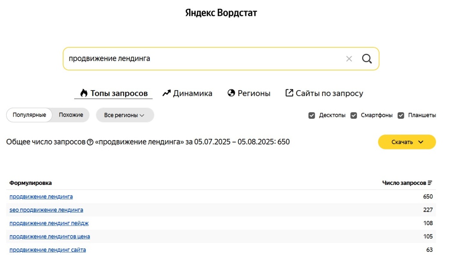Switch to the 'Похожие' toggle option
This screenshot has height=255, width=450.
[x=71, y=115]
